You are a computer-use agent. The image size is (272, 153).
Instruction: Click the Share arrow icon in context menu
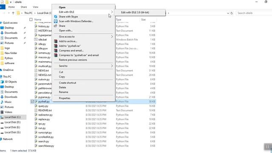(x=56, y=26)
